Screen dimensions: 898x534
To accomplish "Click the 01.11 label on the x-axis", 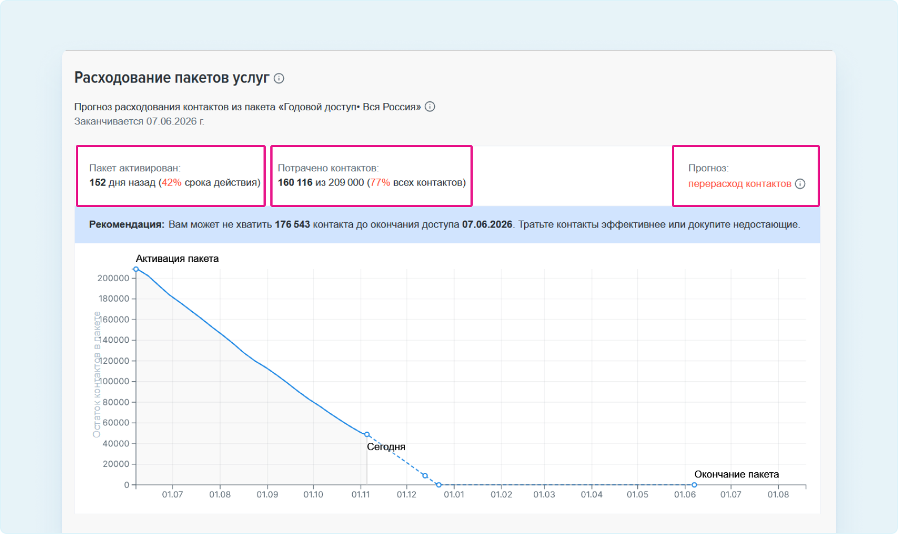I will point(360,495).
